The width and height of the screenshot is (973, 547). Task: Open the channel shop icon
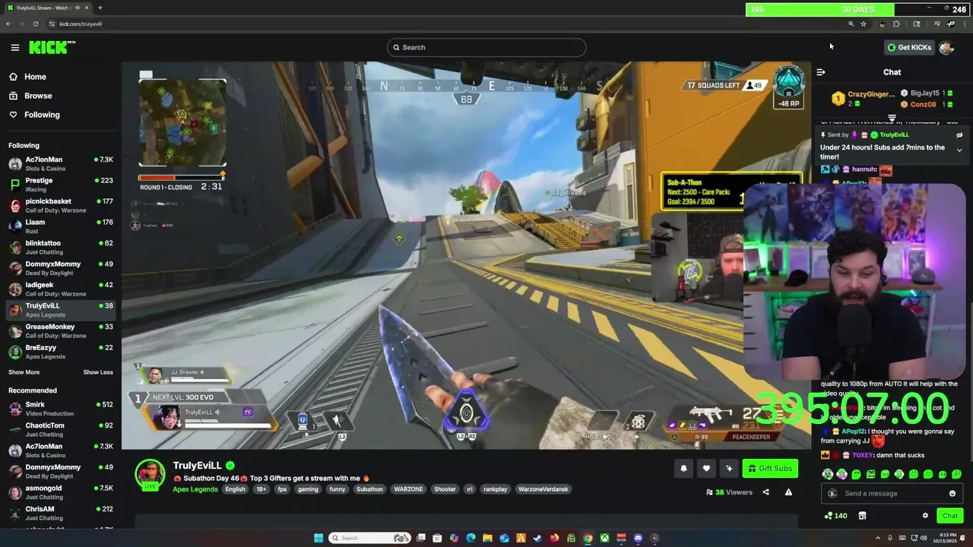(x=862, y=516)
